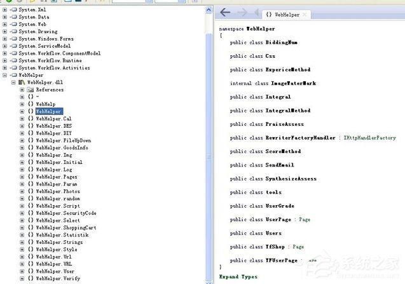The height and width of the screenshot is (284, 405).
Task: Click the WebHelper.Cal namespace braces icon
Action: (31, 119)
